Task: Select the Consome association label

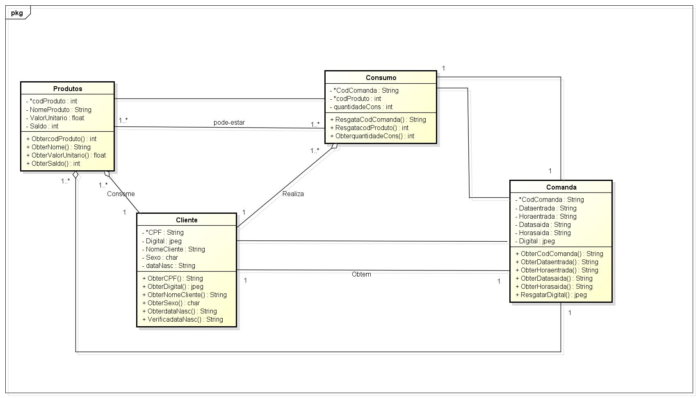Action: tap(121, 194)
